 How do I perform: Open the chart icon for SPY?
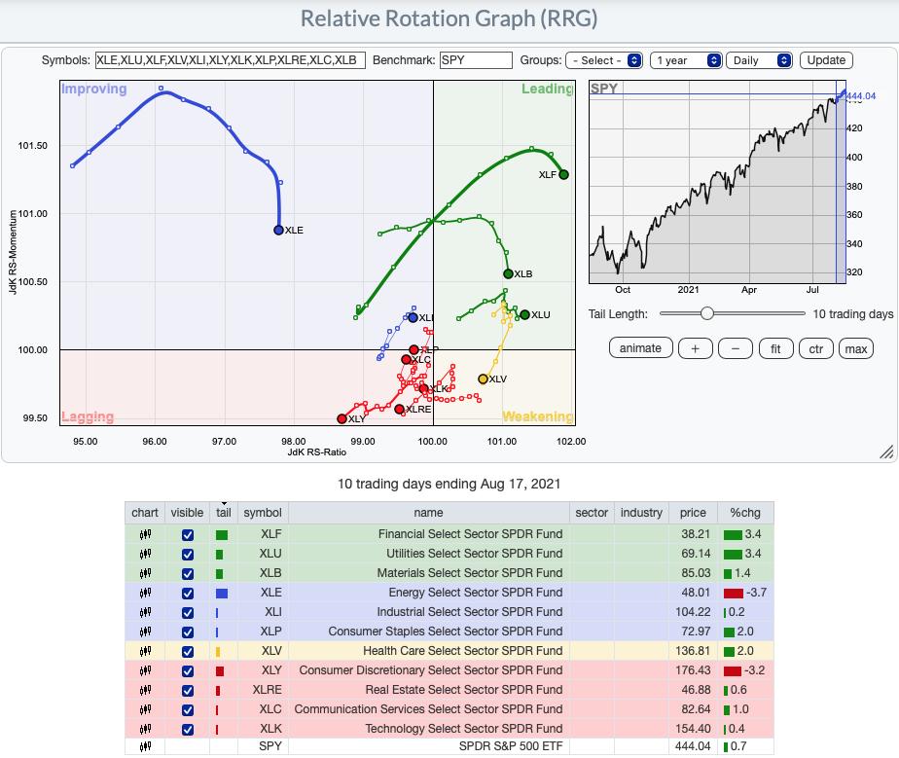[145, 746]
